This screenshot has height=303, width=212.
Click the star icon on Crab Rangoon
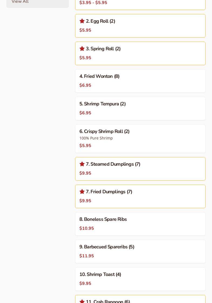82,301
